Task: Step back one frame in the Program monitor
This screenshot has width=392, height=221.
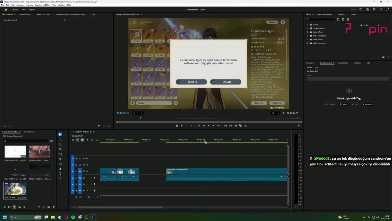Action: [x=204, y=126]
